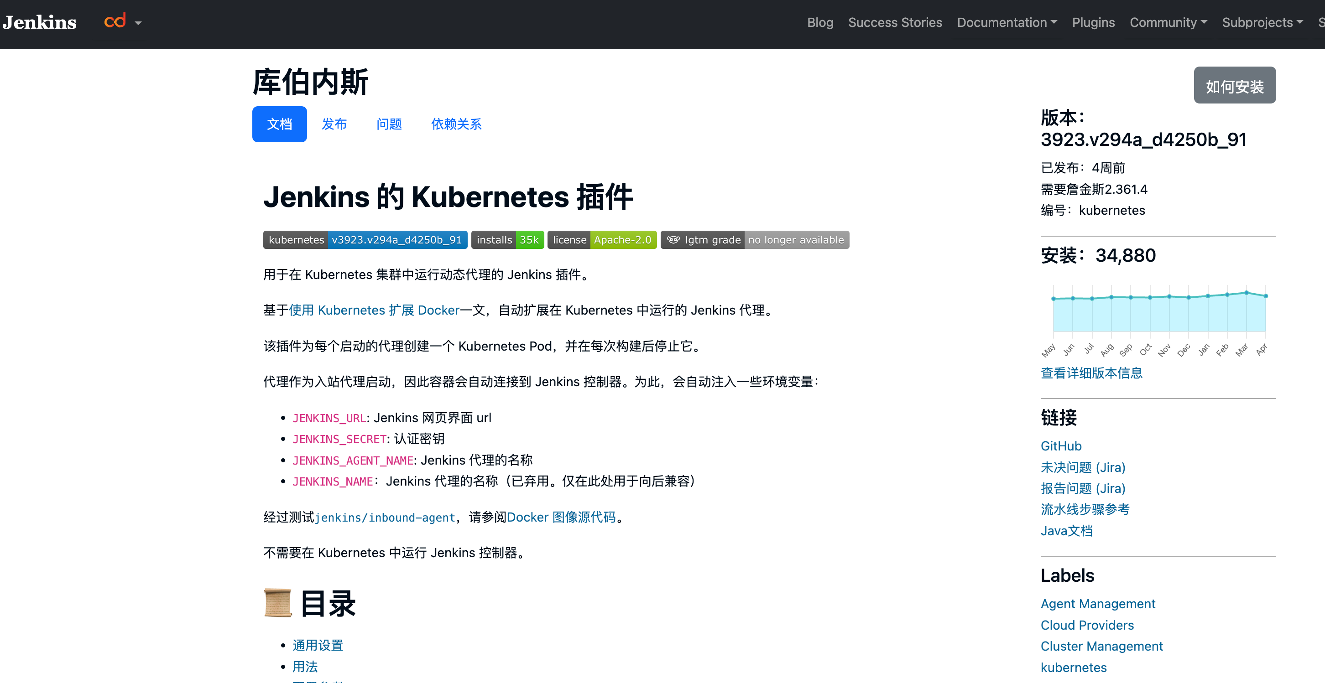
Task: Open the Documentation dropdown menu
Action: click(x=1006, y=23)
